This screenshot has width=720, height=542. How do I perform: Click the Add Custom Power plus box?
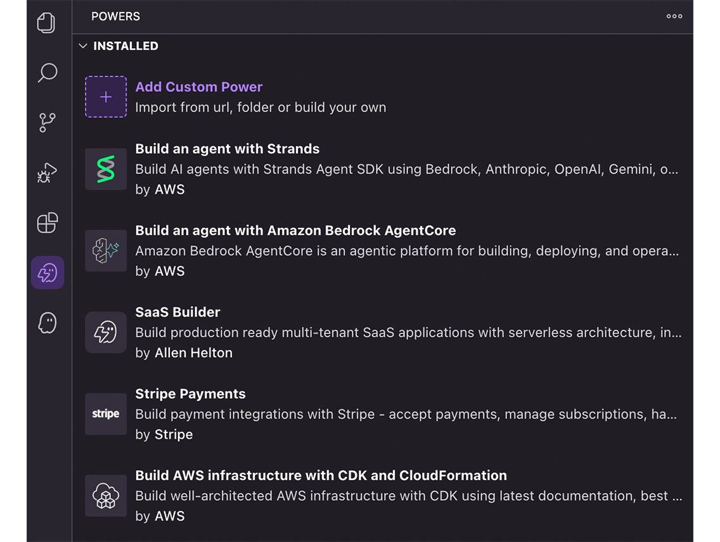tap(106, 97)
